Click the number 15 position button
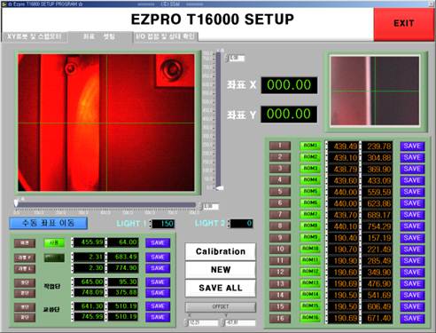The height and width of the screenshot is (333, 436). click(x=280, y=306)
